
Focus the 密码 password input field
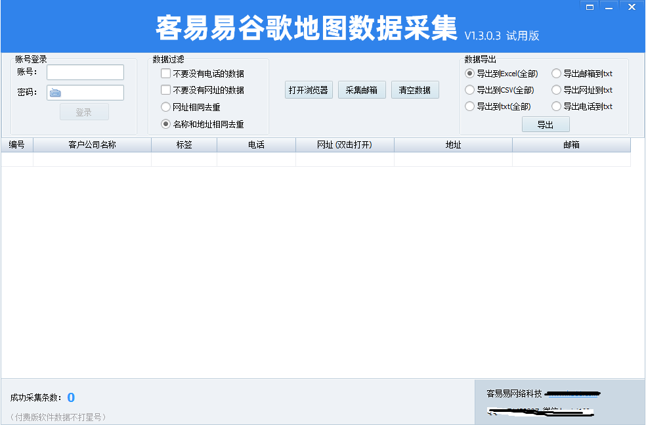(x=85, y=93)
